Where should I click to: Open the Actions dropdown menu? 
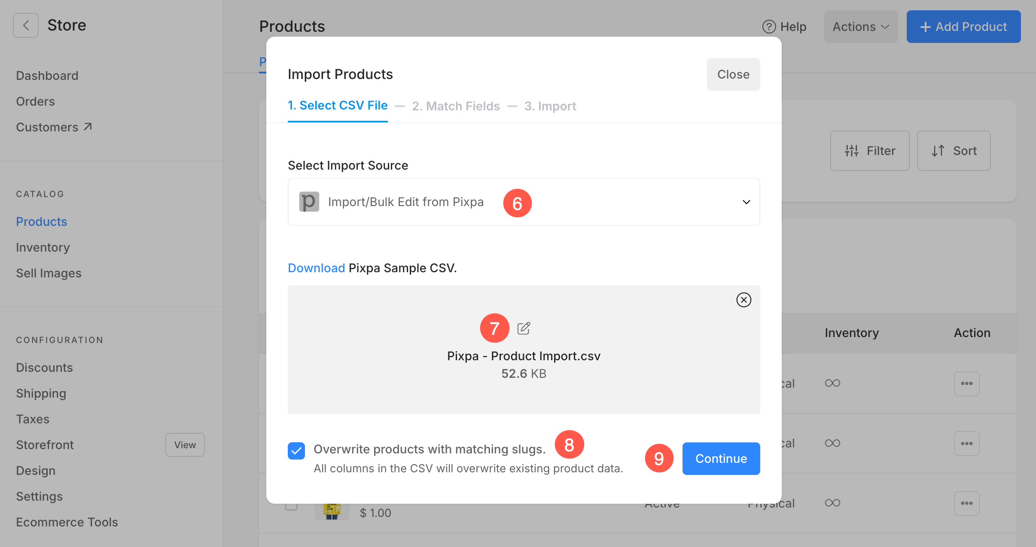[x=860, y=27]
